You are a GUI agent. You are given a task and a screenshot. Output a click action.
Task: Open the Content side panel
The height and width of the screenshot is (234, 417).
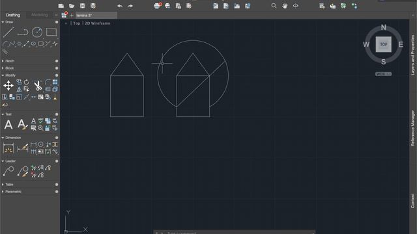click(412, 201)
